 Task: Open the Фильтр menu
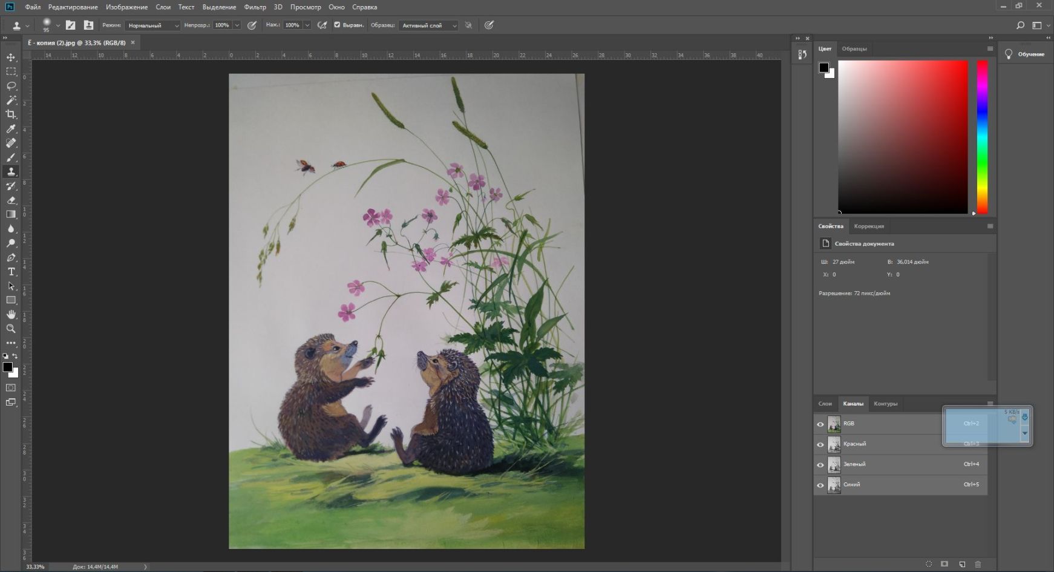click(255, 7)
